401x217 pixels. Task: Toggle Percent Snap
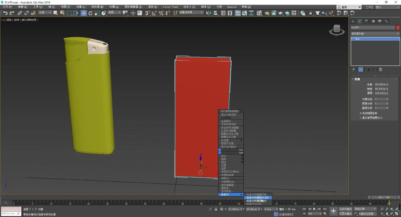161,13
